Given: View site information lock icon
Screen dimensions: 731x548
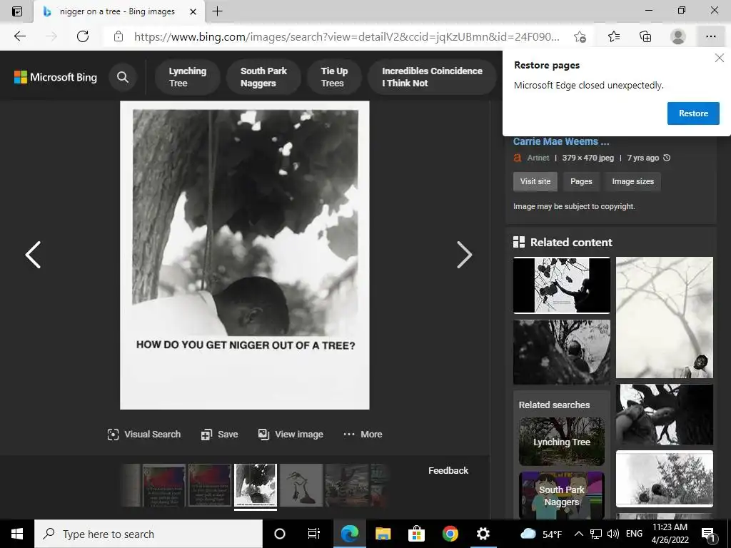Looking at the screenshot, I should 119,36.
